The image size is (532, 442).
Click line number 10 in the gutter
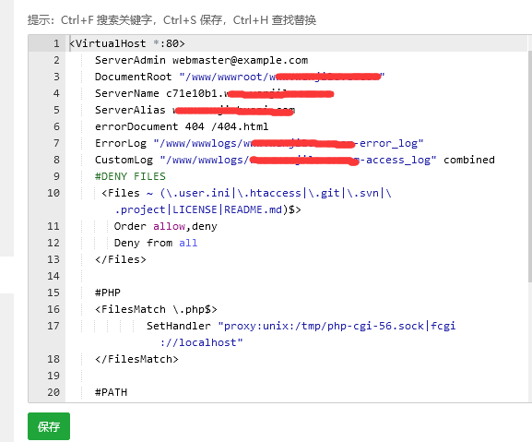53,193
